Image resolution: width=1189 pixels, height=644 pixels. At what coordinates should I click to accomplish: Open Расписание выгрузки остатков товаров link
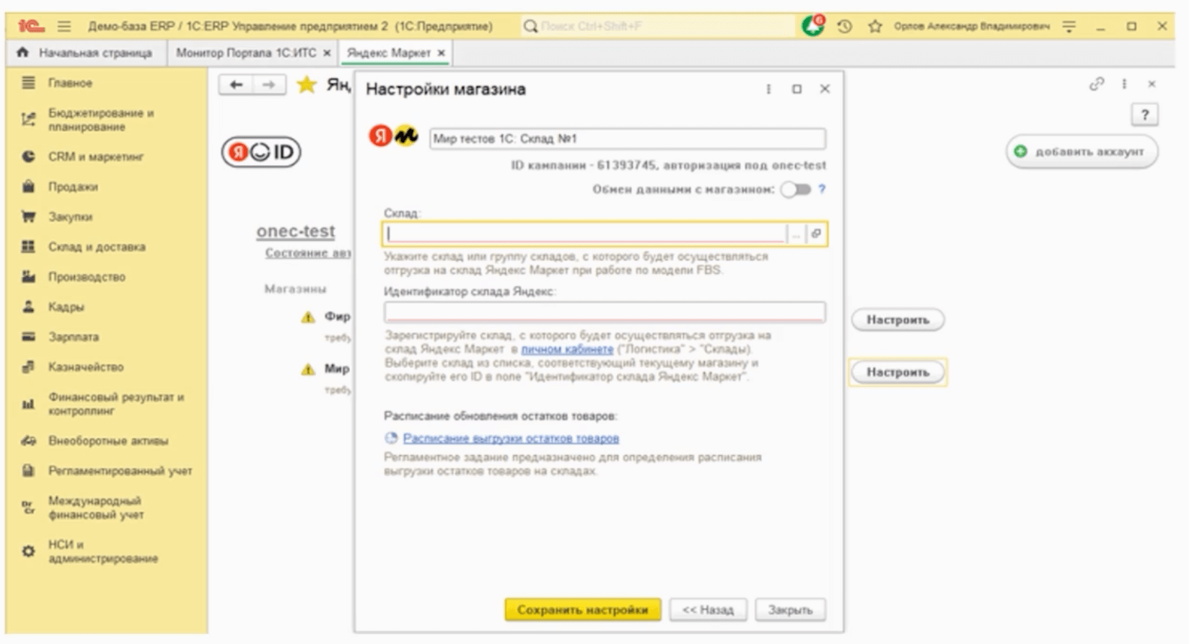click(x=511, y=438)
